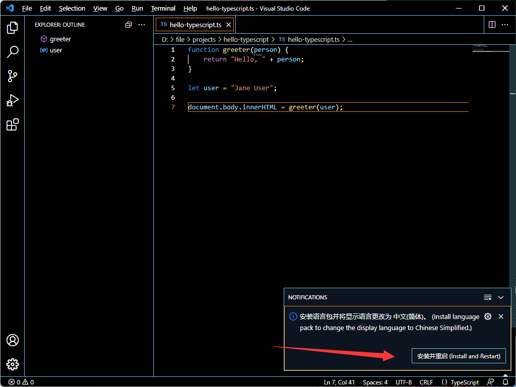Click errors and warnings status indicator
Image resolution: width=516 pixels, height=387 pixels.
coord(21,382)
